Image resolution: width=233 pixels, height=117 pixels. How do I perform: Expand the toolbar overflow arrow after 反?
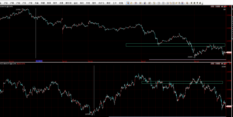point(202,4)
